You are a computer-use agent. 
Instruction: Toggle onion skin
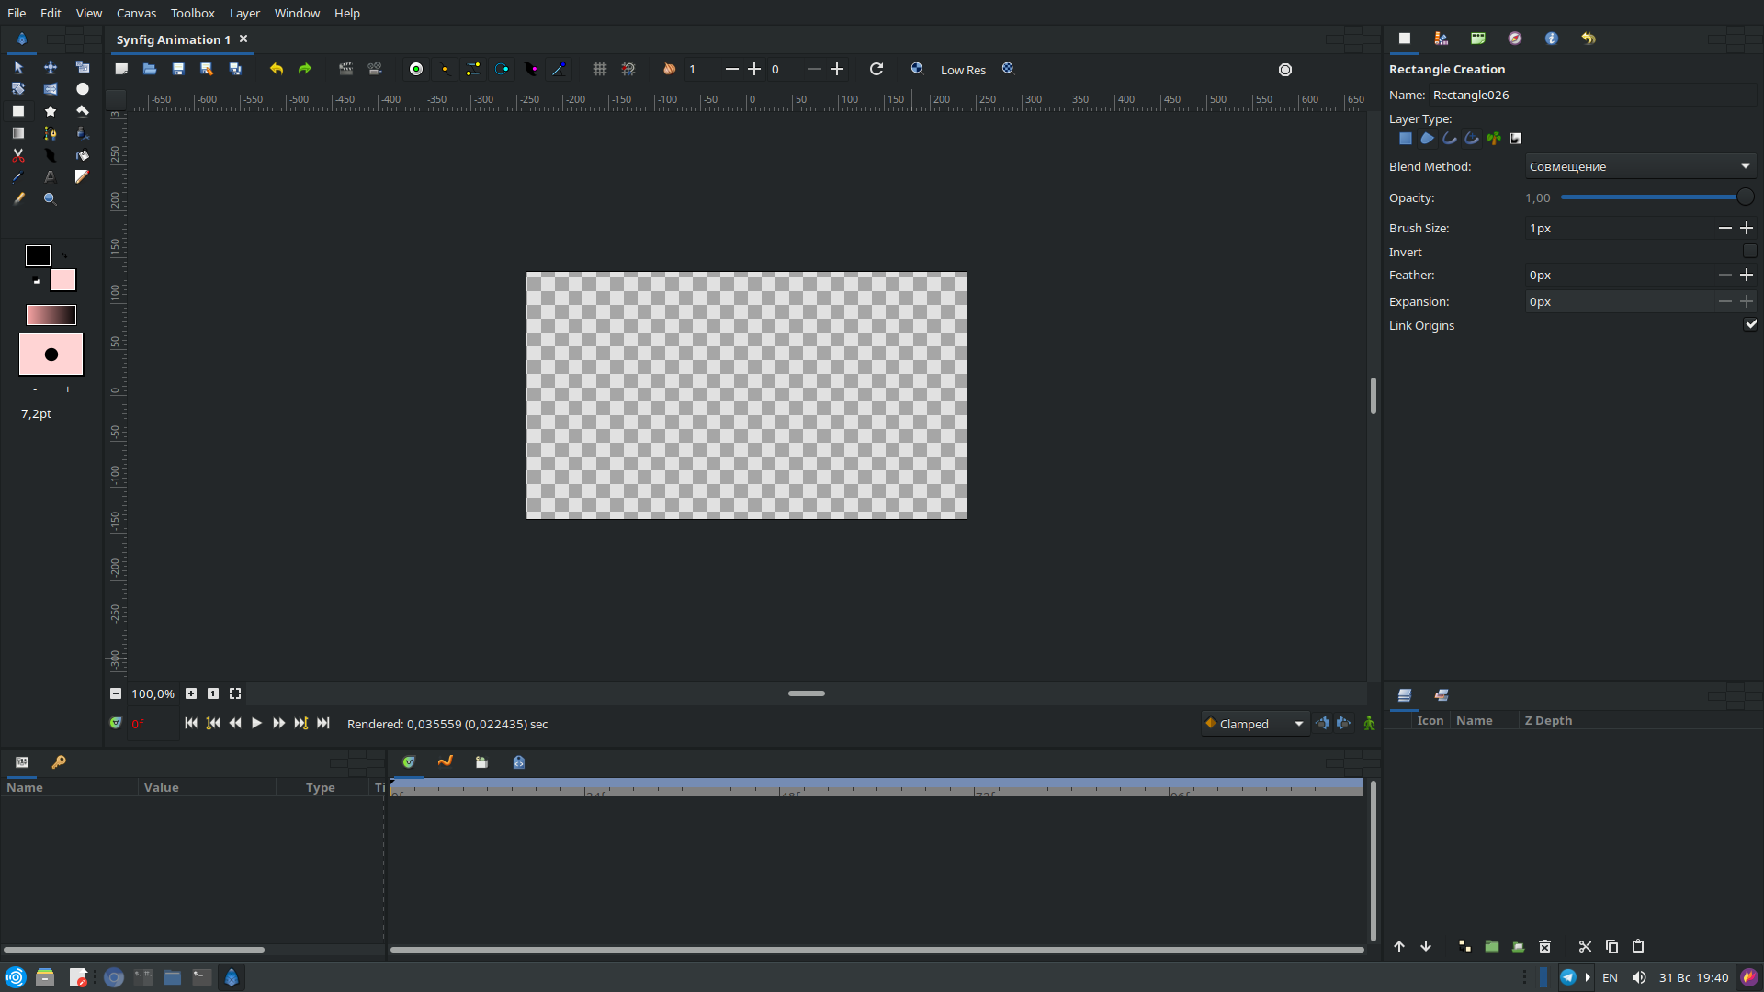point(670,69)
